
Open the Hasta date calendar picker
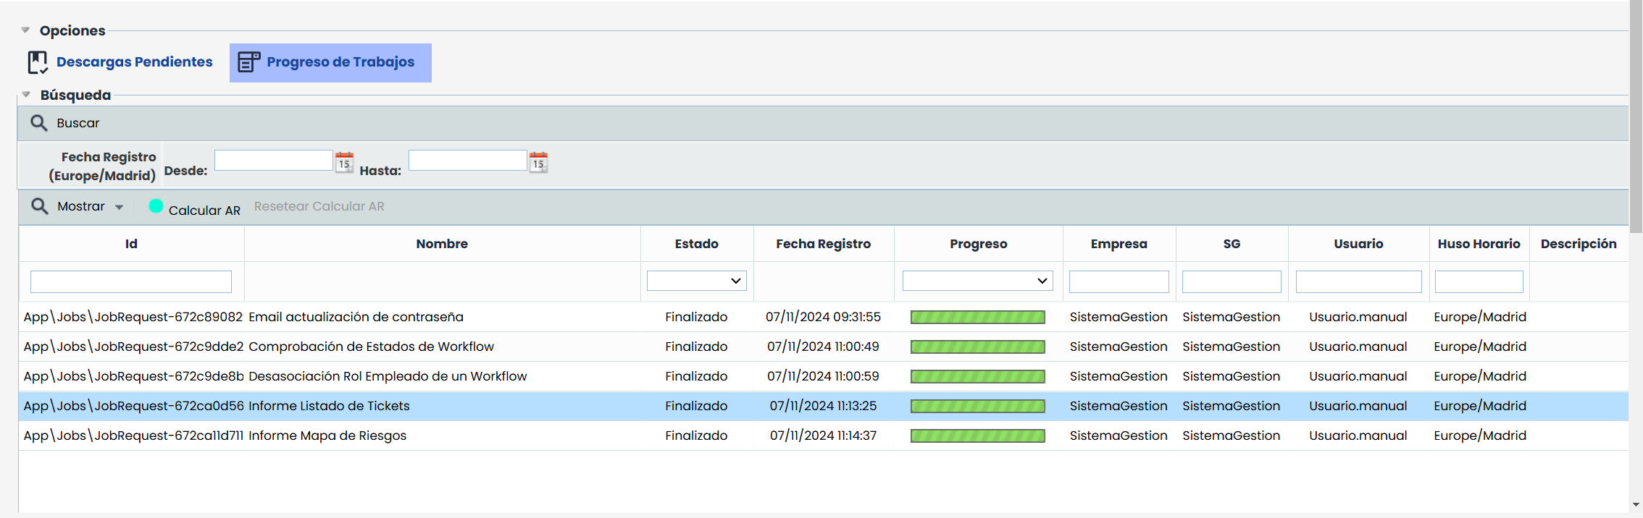coord(538,161)
